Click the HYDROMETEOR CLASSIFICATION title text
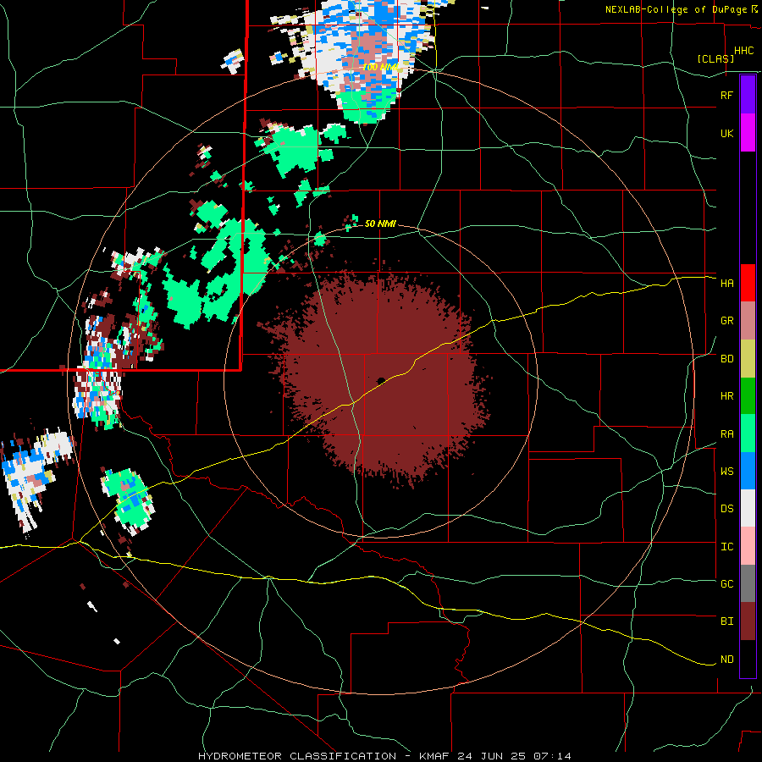 pos(297,756)
